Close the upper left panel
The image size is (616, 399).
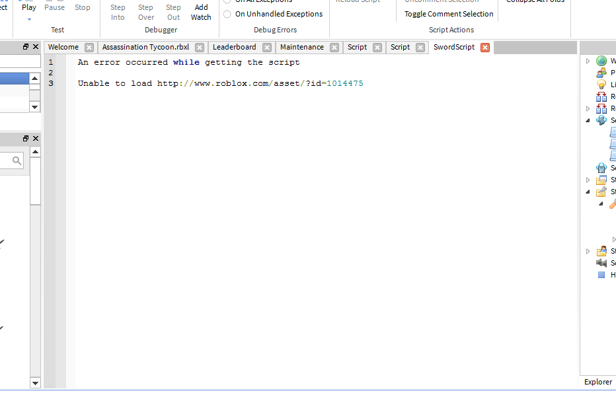tap(36, 46)
